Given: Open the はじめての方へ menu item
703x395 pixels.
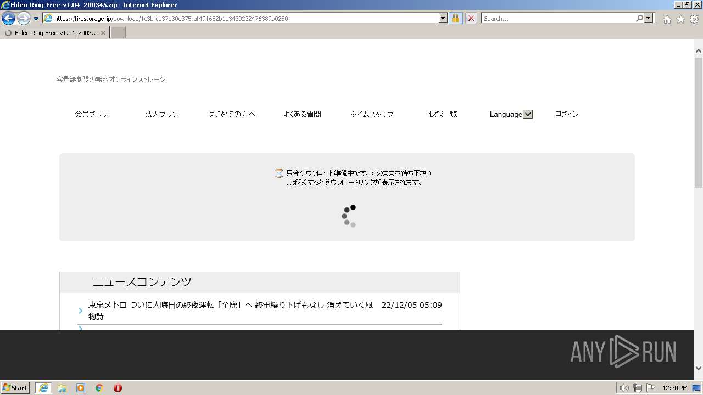Looking at the screenshot, I should coord(232,114).
